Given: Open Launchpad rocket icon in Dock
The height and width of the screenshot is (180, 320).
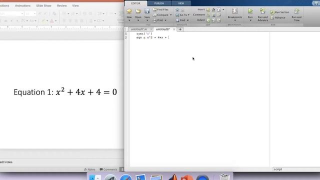Looking at the screenshot, I should (110, 177).
